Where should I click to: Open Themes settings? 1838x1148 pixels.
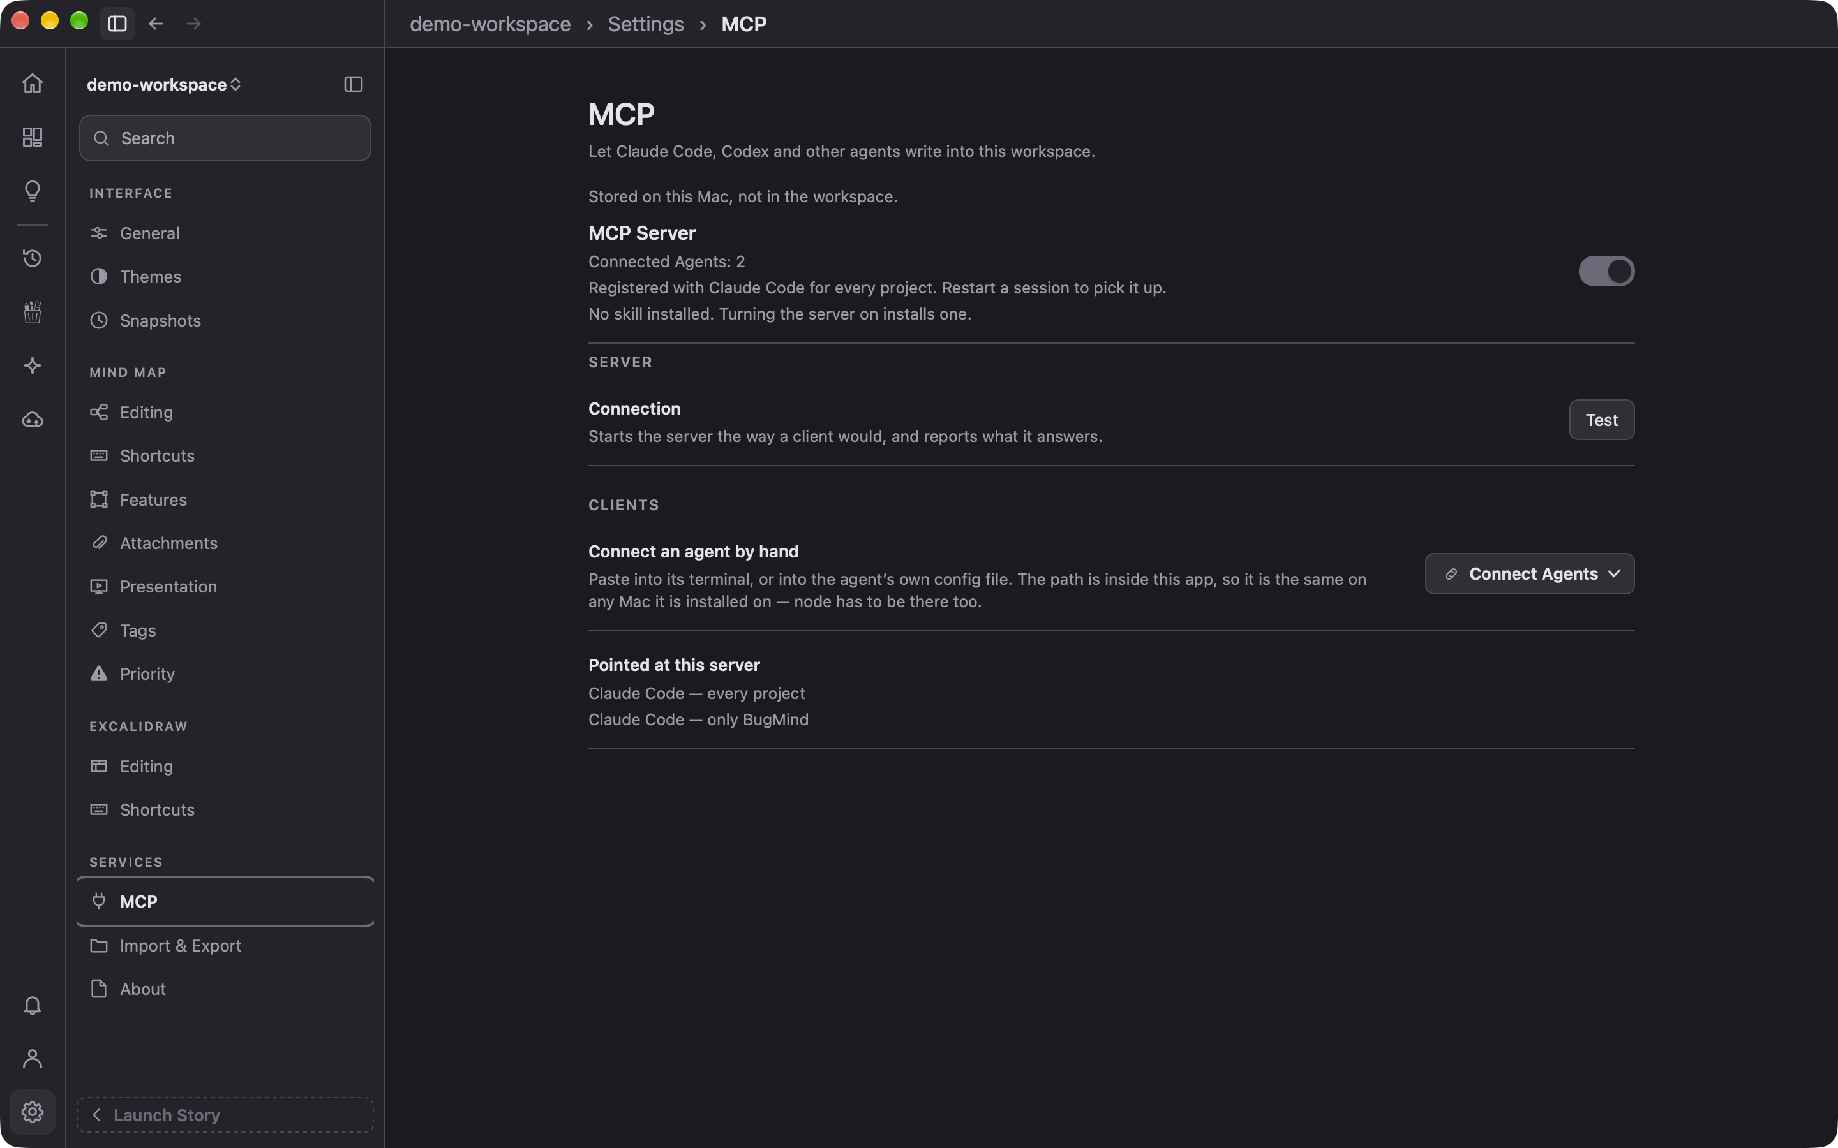[225, 276]
